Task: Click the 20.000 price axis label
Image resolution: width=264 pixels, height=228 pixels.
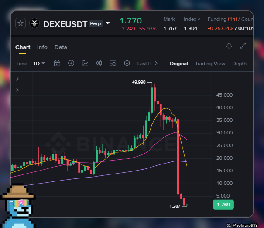Action: 224,158
